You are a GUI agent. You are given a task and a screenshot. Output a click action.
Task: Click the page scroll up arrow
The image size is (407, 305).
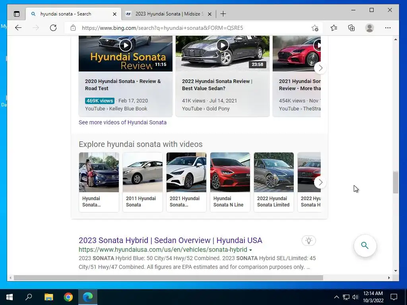tap(395, 39)
